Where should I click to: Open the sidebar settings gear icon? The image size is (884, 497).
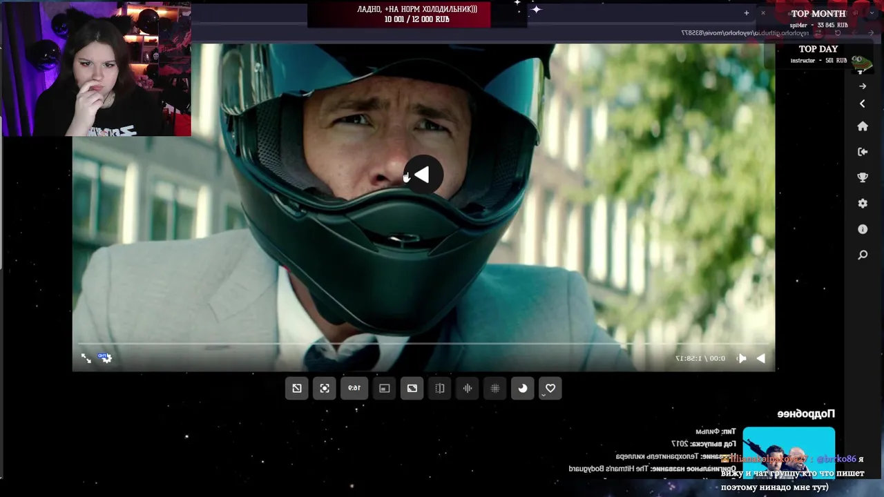click(x=863, y=204)
